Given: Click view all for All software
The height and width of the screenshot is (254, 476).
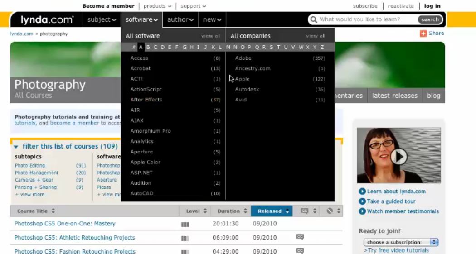Looking at the screenshot, I should [211, 36].
